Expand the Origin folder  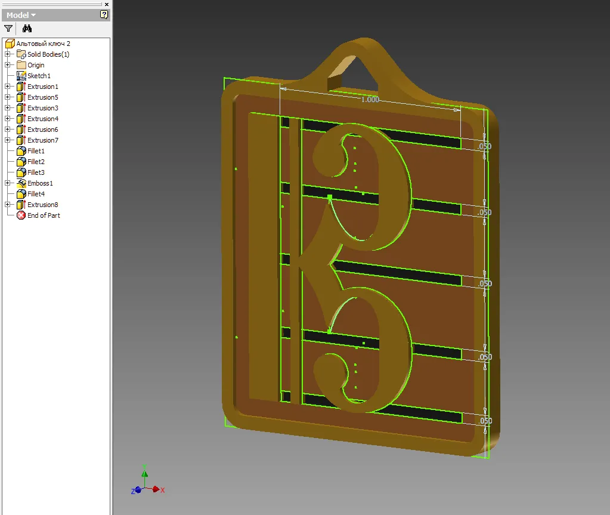point(7,65)
